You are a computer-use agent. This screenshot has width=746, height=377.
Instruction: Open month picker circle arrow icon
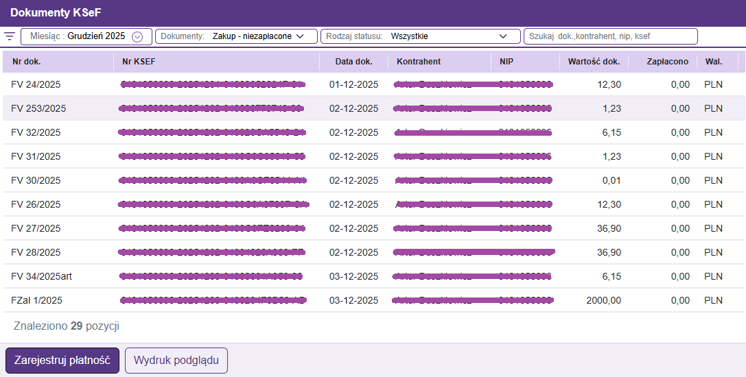point(137,37)
